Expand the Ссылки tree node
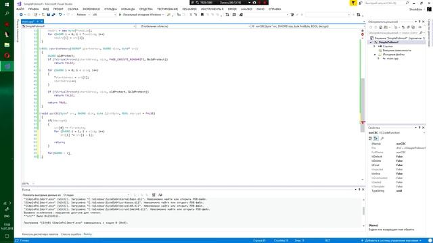The height and width of the screenshot is (243, 433). click(374, 47)
